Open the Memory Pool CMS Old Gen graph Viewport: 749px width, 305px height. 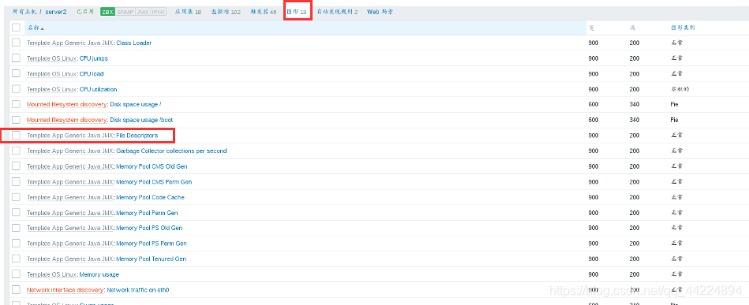pos(152,166)
